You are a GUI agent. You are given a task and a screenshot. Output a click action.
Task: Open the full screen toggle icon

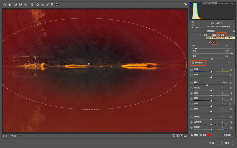(x=185, y=5)
